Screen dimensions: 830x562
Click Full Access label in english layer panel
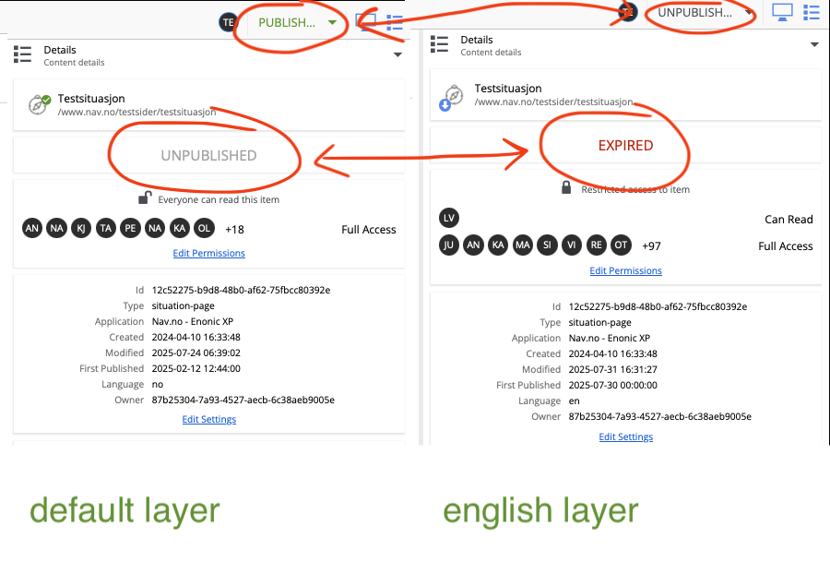coord(786,245)
